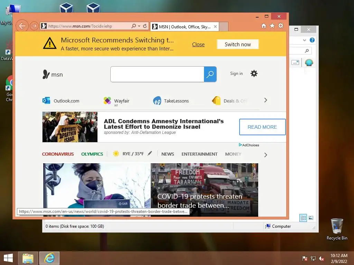The image size is (354, 265).
Task: Click the blue MSN search button
Action: (x=210, y=74)
